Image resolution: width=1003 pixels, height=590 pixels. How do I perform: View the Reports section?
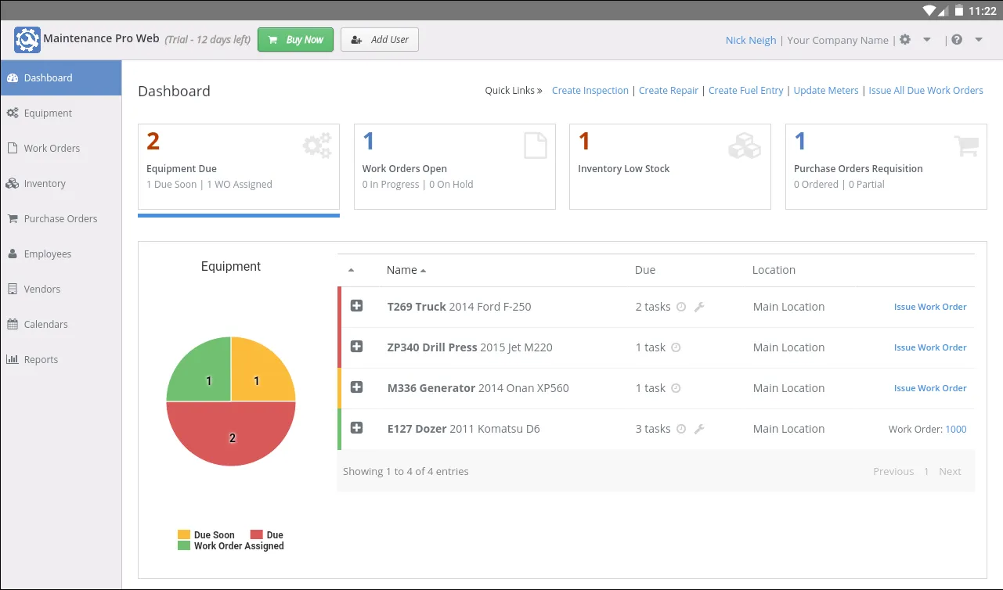[38, 359]
